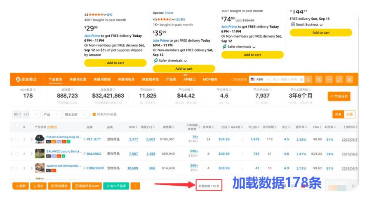The image size is (381, 198).
Task: Open the BS +10 tag dropdown
Action: [36, 114]
